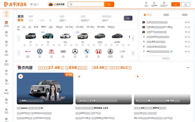The width and height of the screenshot is (195, 122).
Task: Open the NX8 260 Pro article link
Action: [x=95, y=118]
